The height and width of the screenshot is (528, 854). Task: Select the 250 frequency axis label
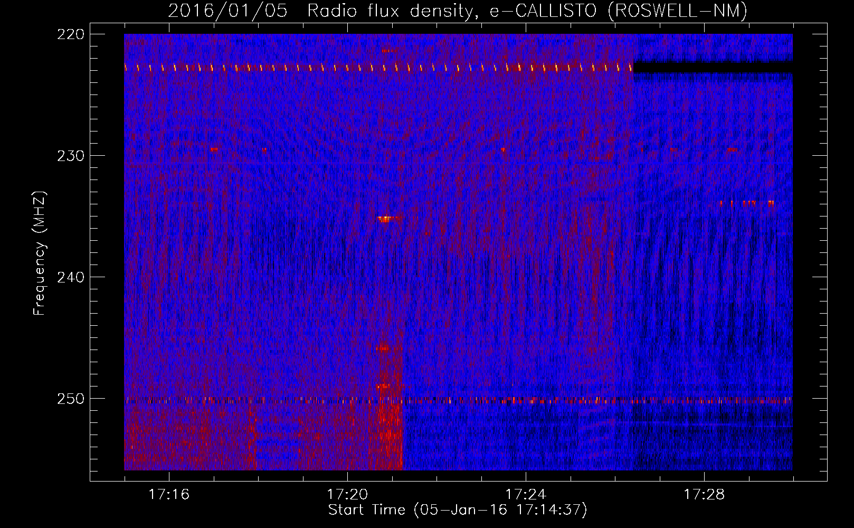pyautogui.click(x=70, y=399)
